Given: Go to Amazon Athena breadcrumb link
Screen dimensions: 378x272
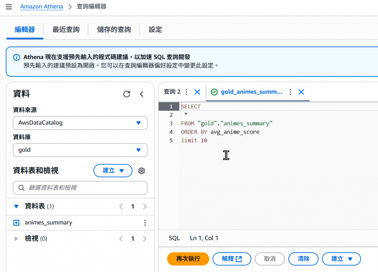Looking at the screenshot, I should coord(41,7).
